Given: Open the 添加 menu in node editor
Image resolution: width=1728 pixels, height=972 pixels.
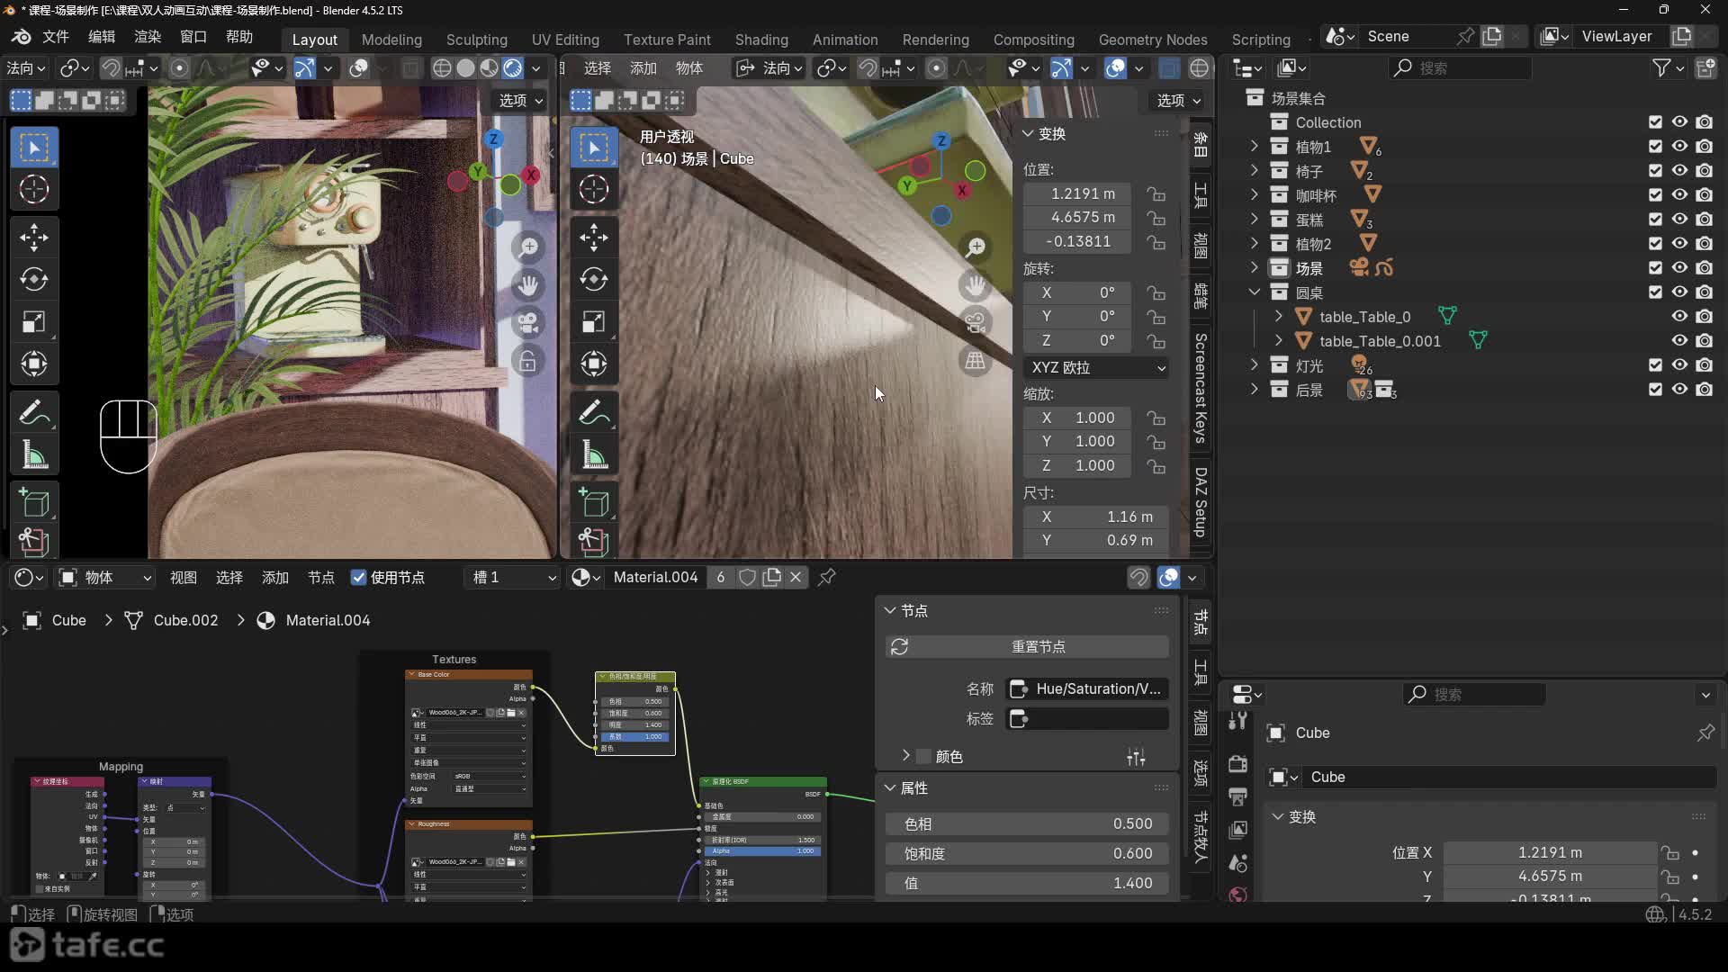Looking at the screenshot, I should pos(274,578).
